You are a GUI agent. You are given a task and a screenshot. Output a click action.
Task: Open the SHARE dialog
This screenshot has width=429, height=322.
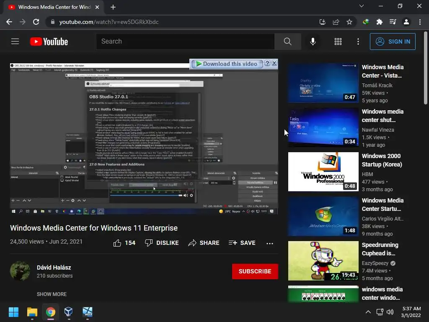point(204,243)
